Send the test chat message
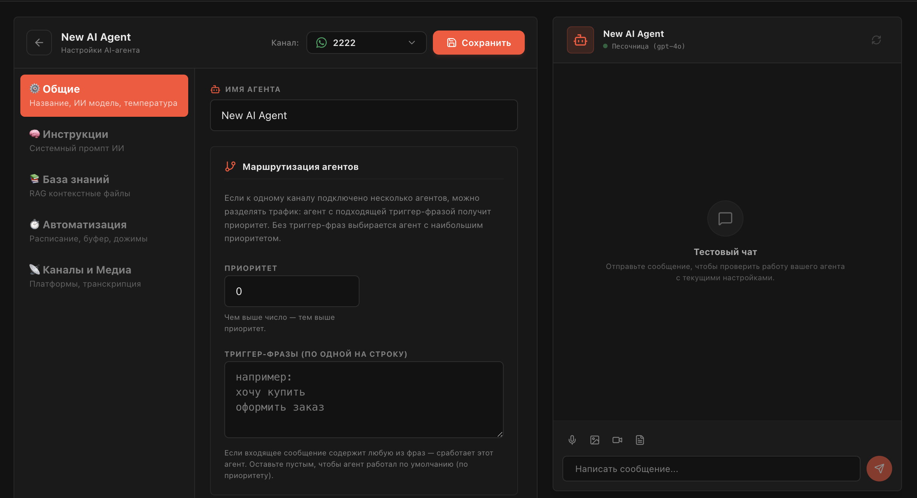The height and width of the screenshot is (498, 917). 879,469
